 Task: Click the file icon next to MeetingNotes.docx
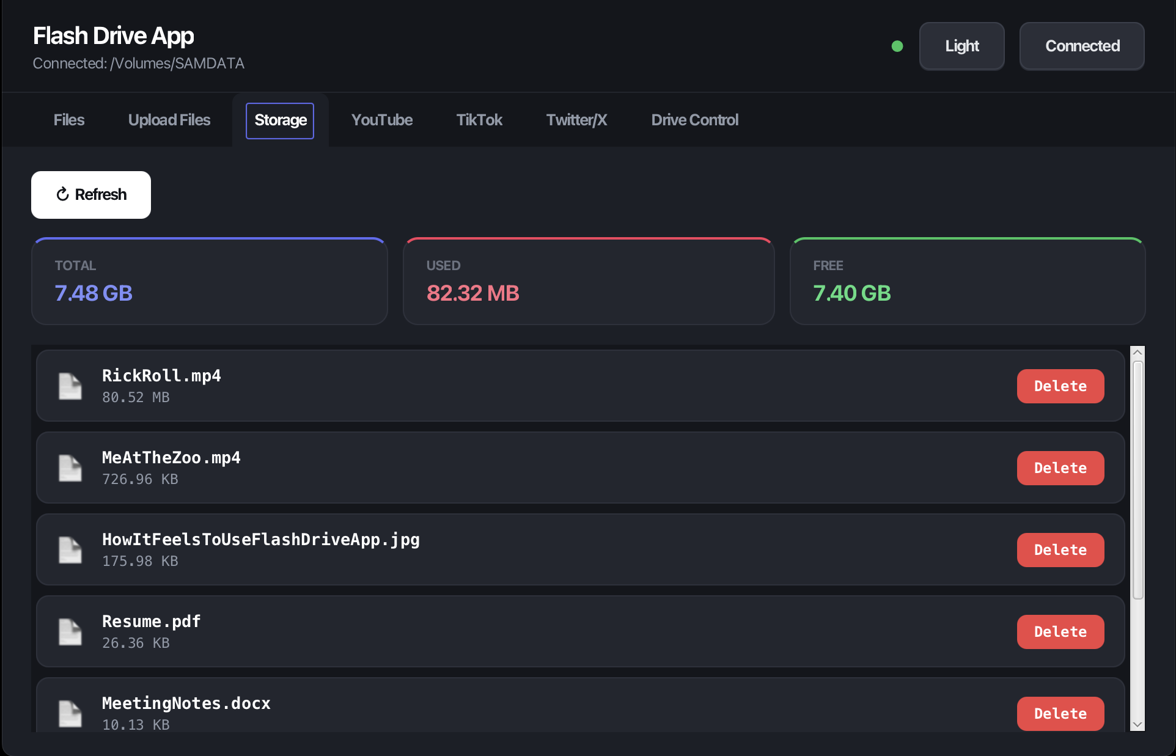coord(70,713)
